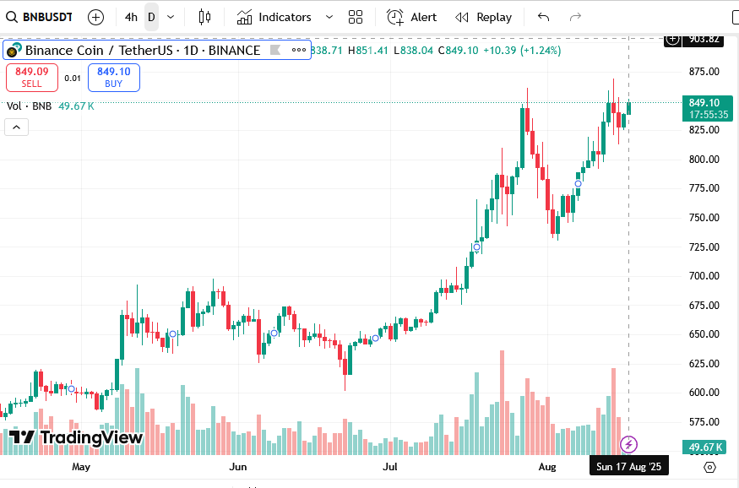Create an Alert from the toolbar
739x488 pixels.
pos(412,17)
